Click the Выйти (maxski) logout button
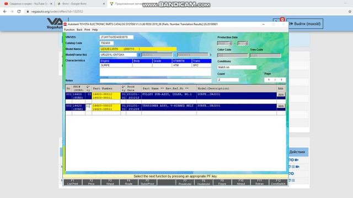The image size is (353, 198). (x=305, y=24)
